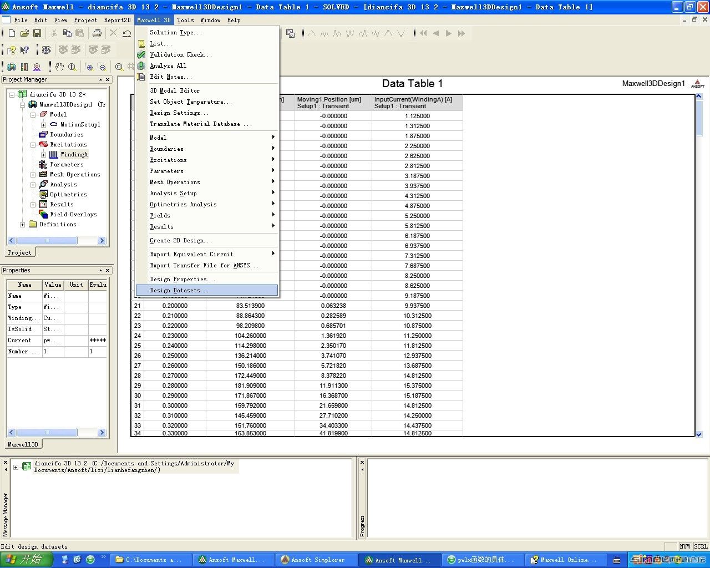Click the Zoom In area magnifier icon
This screenshot has height=568, width=710.
(89, 67)
